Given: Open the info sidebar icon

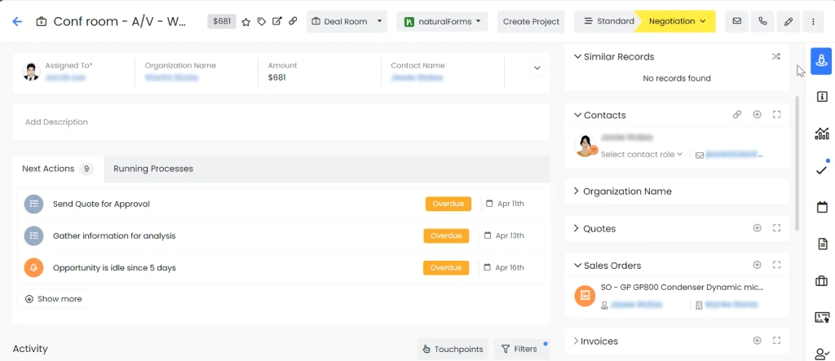Looking at the screenshot, I should click(x=822, y=97).
